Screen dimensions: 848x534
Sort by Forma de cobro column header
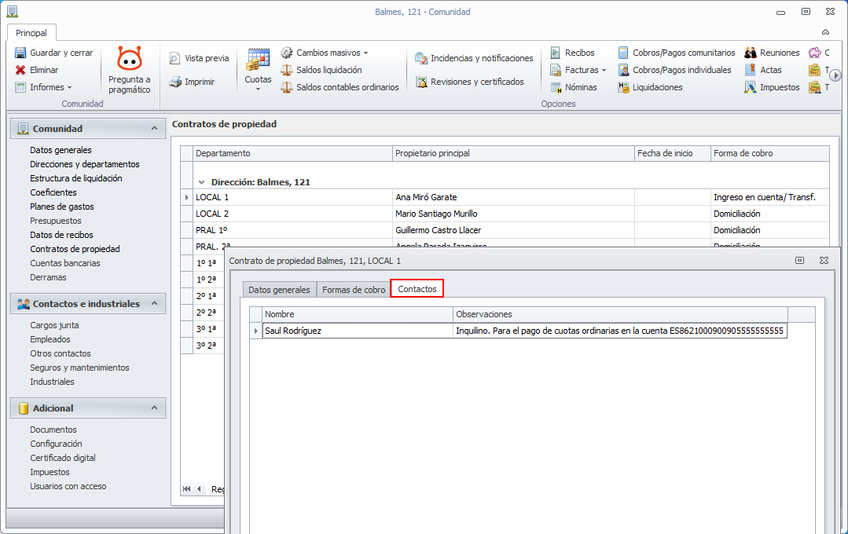coord(769,153)
